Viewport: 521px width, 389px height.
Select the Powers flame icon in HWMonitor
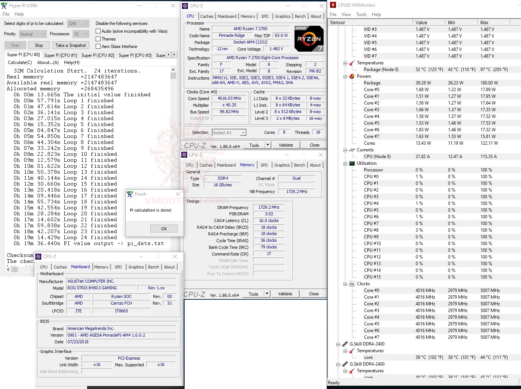352,76
